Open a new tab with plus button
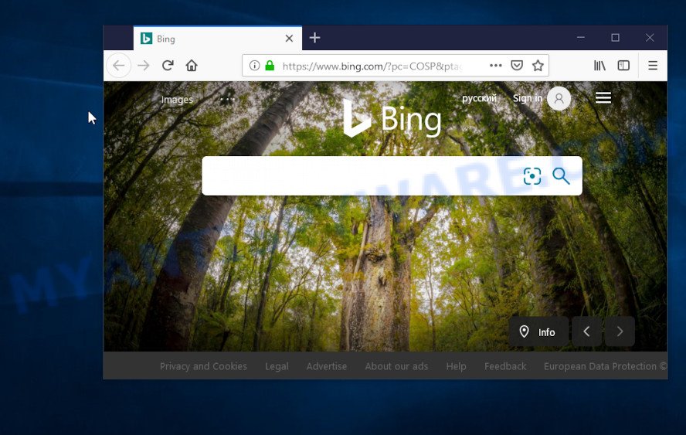 (314, 38)
